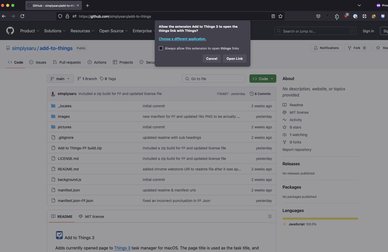The width and height of the screenshot is (388, 252).
Task: Open the 1Password extension icon
Action: point(355,16)
